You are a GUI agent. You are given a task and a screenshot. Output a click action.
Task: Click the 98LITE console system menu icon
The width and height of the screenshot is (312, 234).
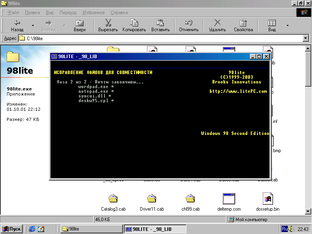click(x=54, y=57)
